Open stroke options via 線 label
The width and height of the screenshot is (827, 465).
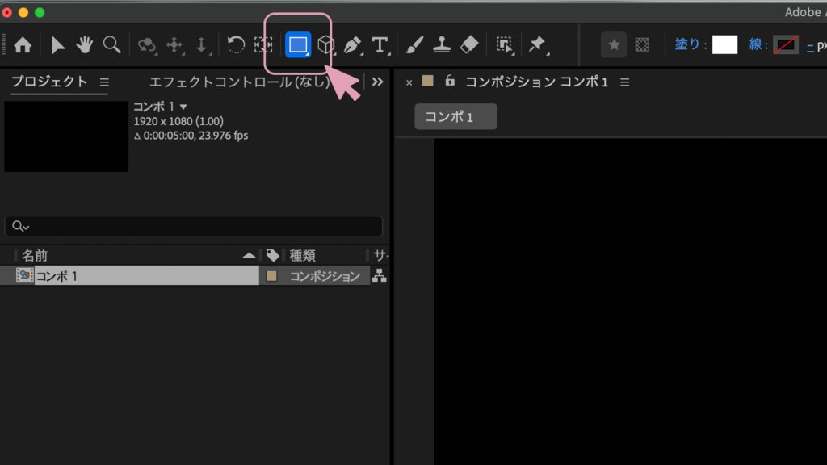(758, 44)
